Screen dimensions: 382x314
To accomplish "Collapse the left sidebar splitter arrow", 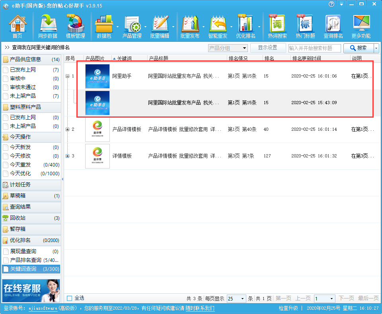I will [x=62, y=179].
